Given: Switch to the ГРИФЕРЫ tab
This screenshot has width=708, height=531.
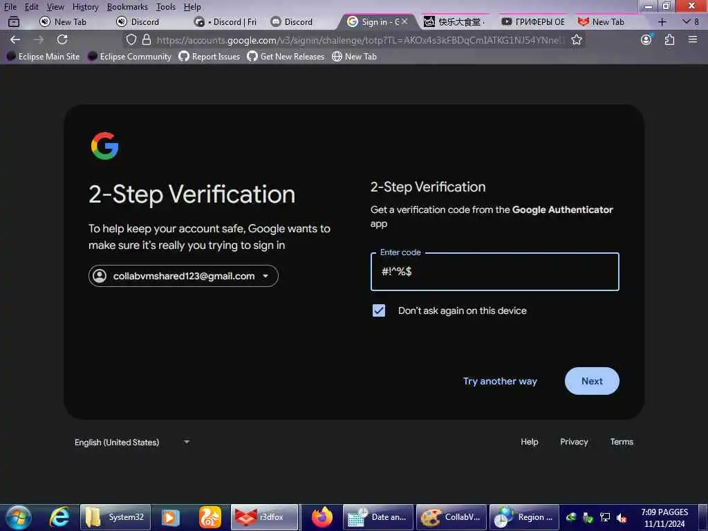Looking at the screenshot, I should 533,21.
